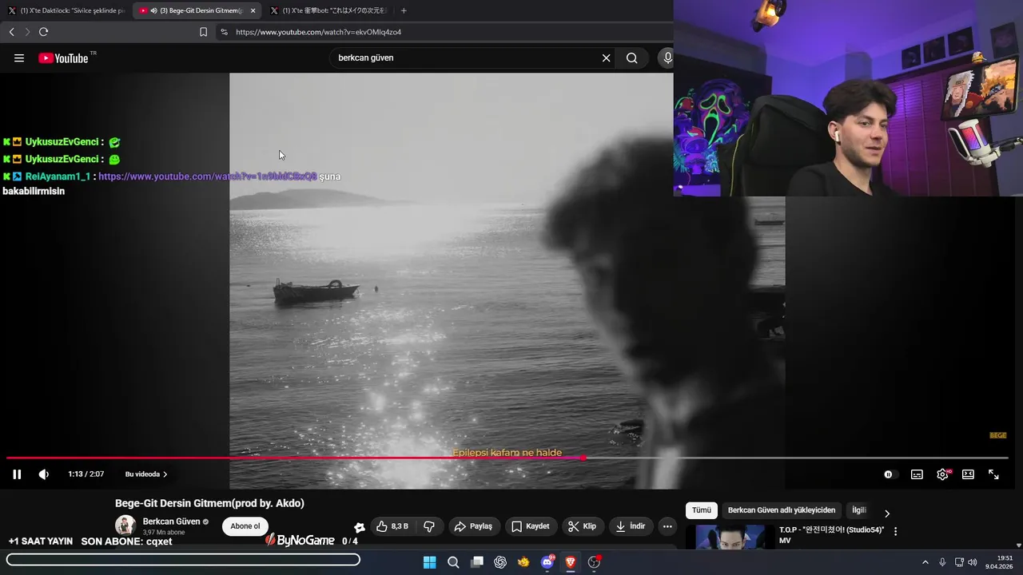This screenshot has width=1023, height=575.
Task: Open Brave browser on the taskbar
Action: point(571,562)
